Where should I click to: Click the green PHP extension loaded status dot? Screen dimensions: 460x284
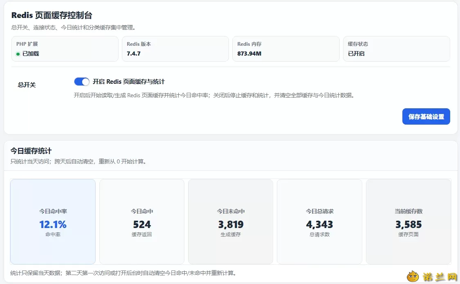pyautogui.click(x=18, y=54)
